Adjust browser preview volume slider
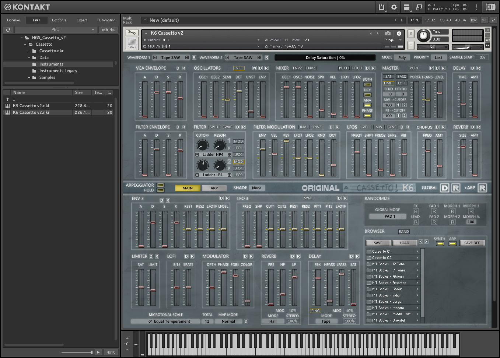The image size is (500, 358). pos(77,352)
